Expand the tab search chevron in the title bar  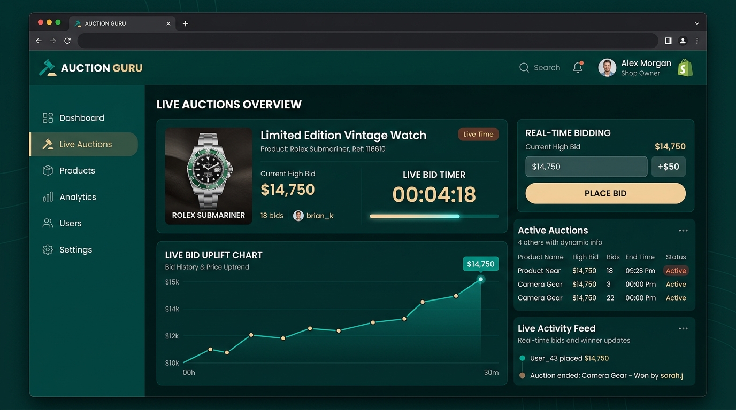click(697, 23)
